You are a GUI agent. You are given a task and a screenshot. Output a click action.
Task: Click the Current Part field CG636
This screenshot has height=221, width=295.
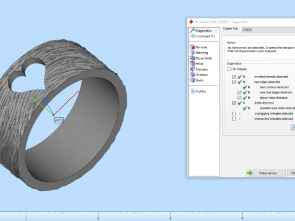269,30
